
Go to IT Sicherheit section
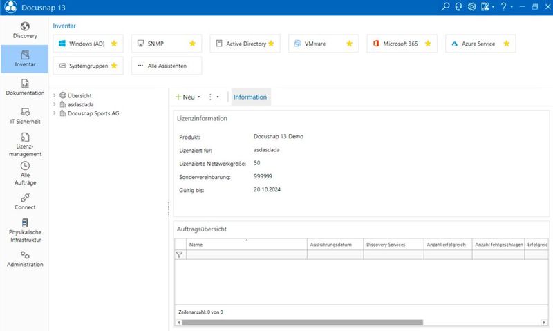[24, 115]
